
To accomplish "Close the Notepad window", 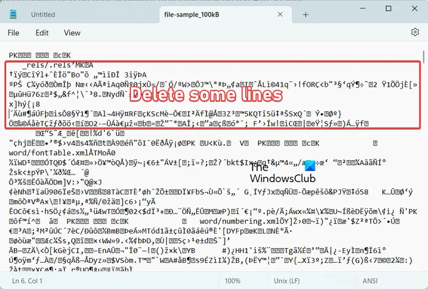I will (x=415, y=9).
